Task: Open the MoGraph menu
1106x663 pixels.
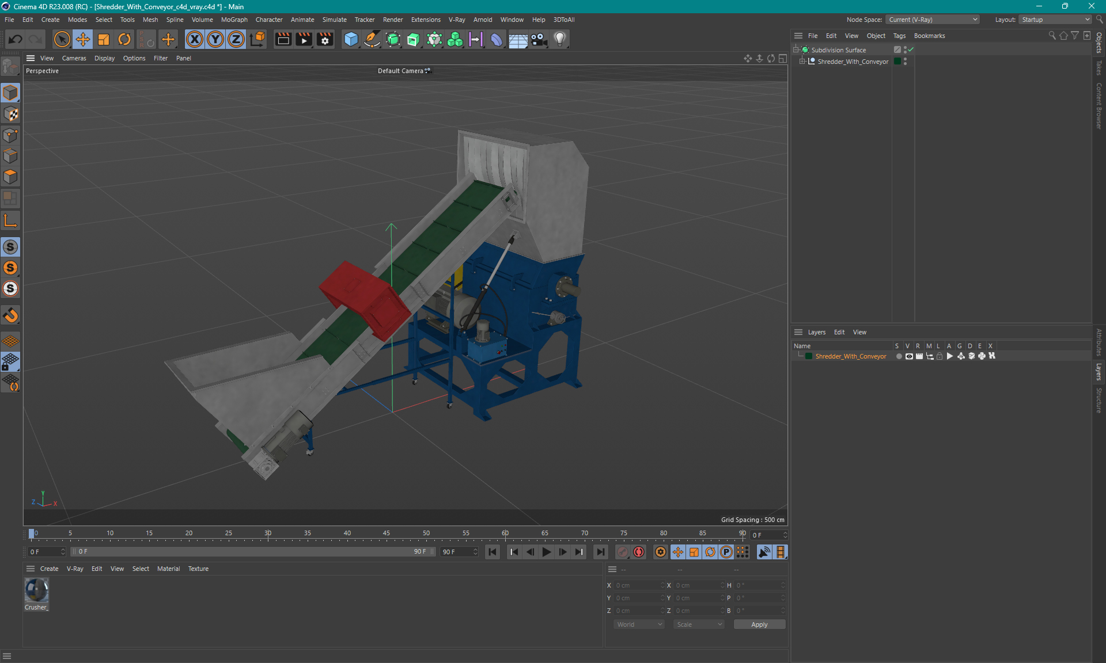Action: [x=234, y=20]
